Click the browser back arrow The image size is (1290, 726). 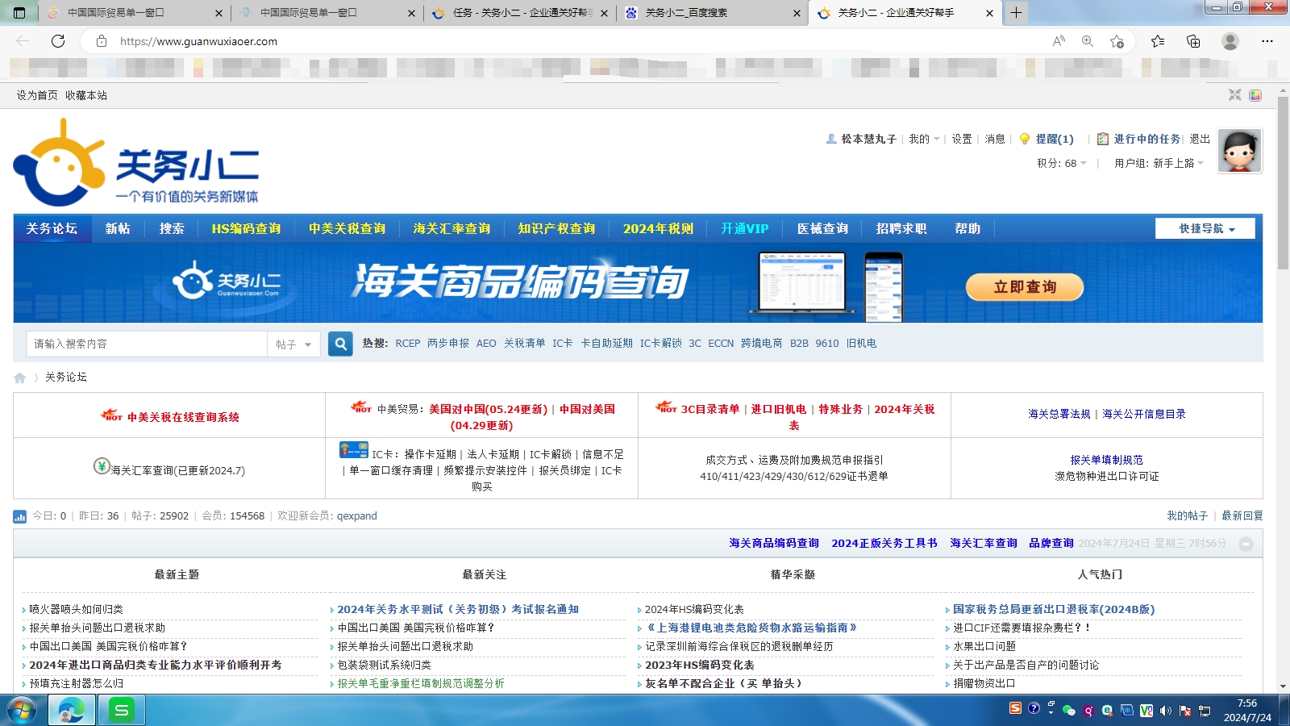click(x=23, y=41)
